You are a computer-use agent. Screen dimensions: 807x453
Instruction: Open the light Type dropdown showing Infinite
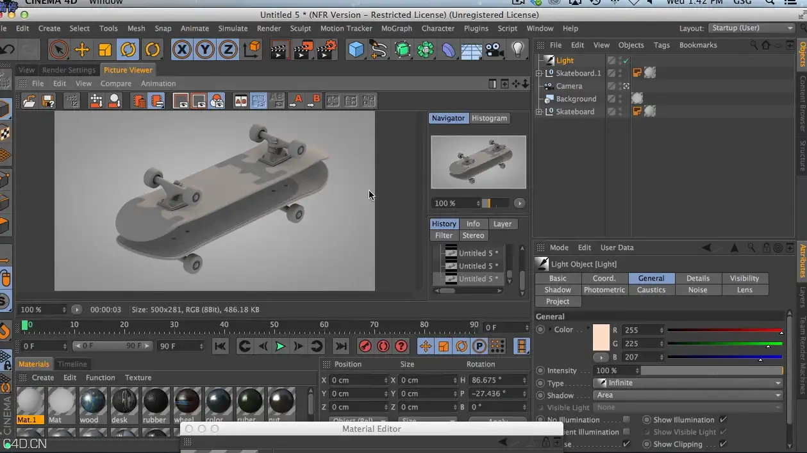tap(689, 383)
